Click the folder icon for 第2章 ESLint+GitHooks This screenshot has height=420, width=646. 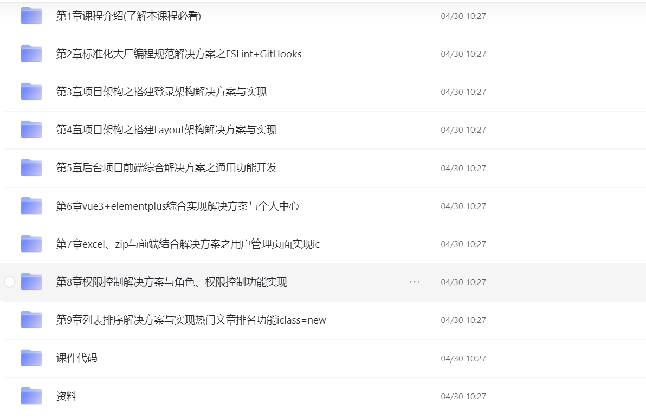(31, 54)
